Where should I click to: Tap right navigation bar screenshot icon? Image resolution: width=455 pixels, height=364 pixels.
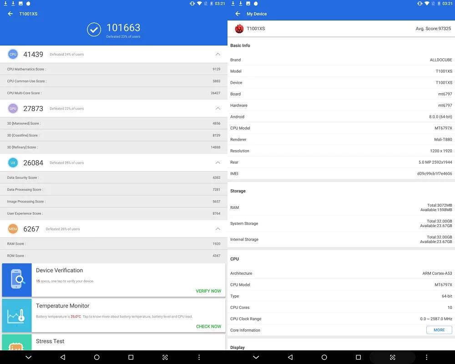393,357
